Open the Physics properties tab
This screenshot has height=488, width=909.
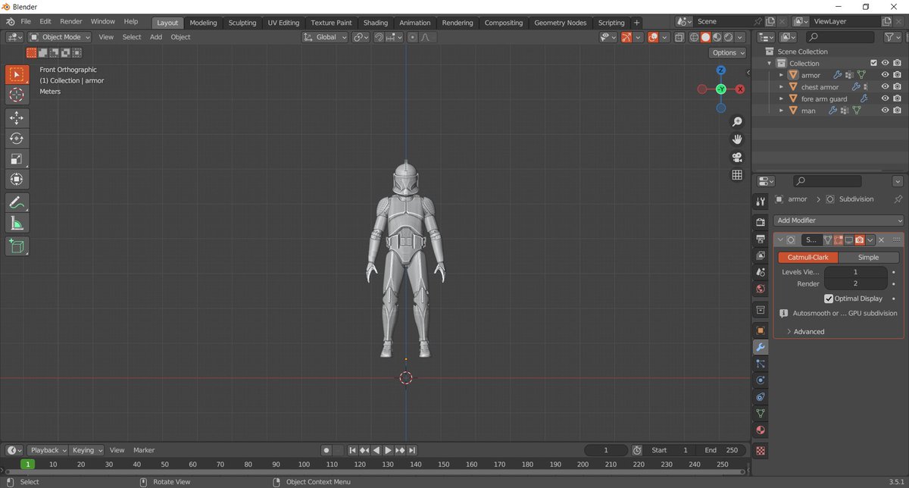(x=761, y=380)
